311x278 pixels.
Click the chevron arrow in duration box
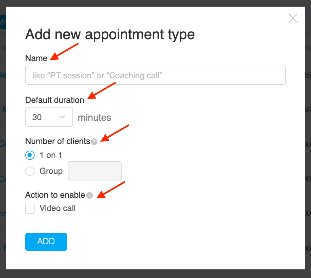point(62,117)
